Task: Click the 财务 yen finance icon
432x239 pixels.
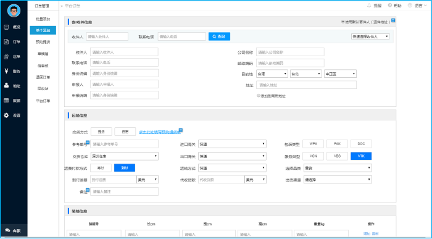Action: [x=6, y=71]
